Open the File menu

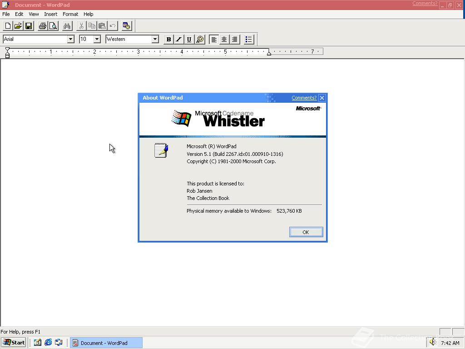coord(6,14)
